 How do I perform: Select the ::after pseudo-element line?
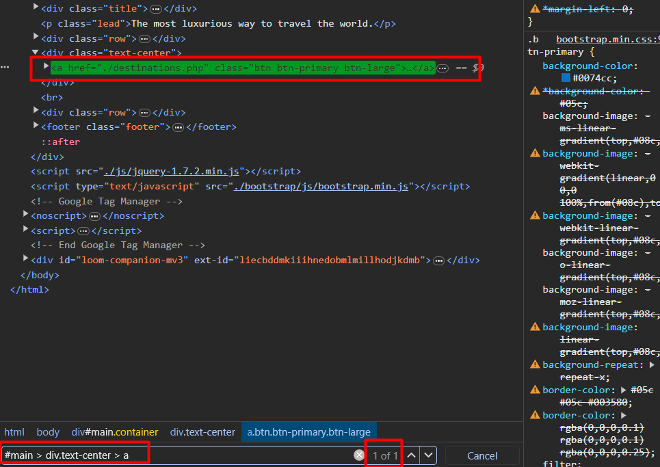[61, 142]
